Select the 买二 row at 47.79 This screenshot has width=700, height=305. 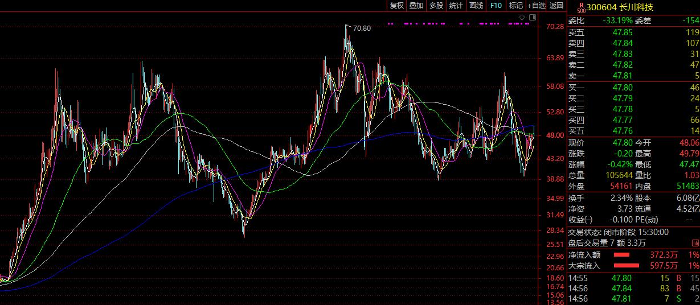(x=633, y=98)
